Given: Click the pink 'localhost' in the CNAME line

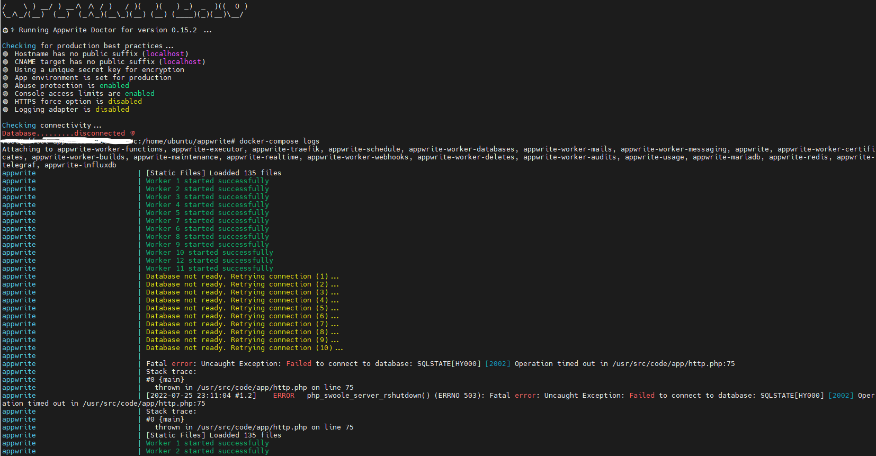Looking at the screenshot, I should click(182, 62).
